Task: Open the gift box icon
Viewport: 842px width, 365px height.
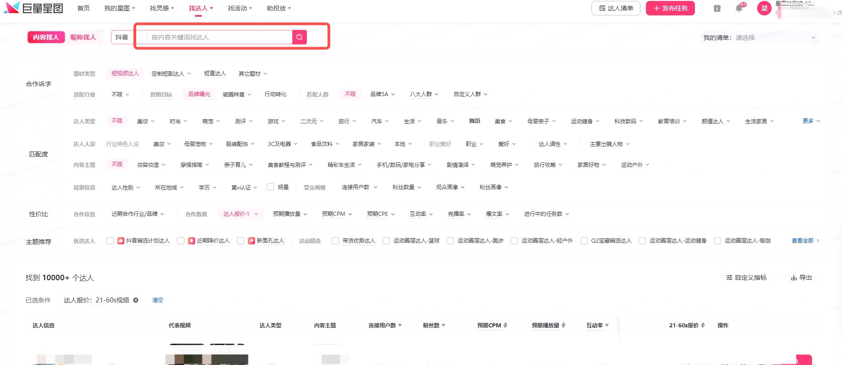Action: coord(717,8)
